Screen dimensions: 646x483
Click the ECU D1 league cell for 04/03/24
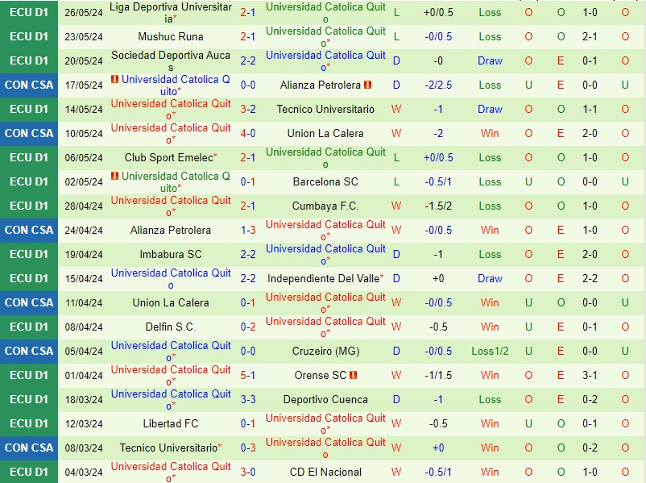click(29, 473)
